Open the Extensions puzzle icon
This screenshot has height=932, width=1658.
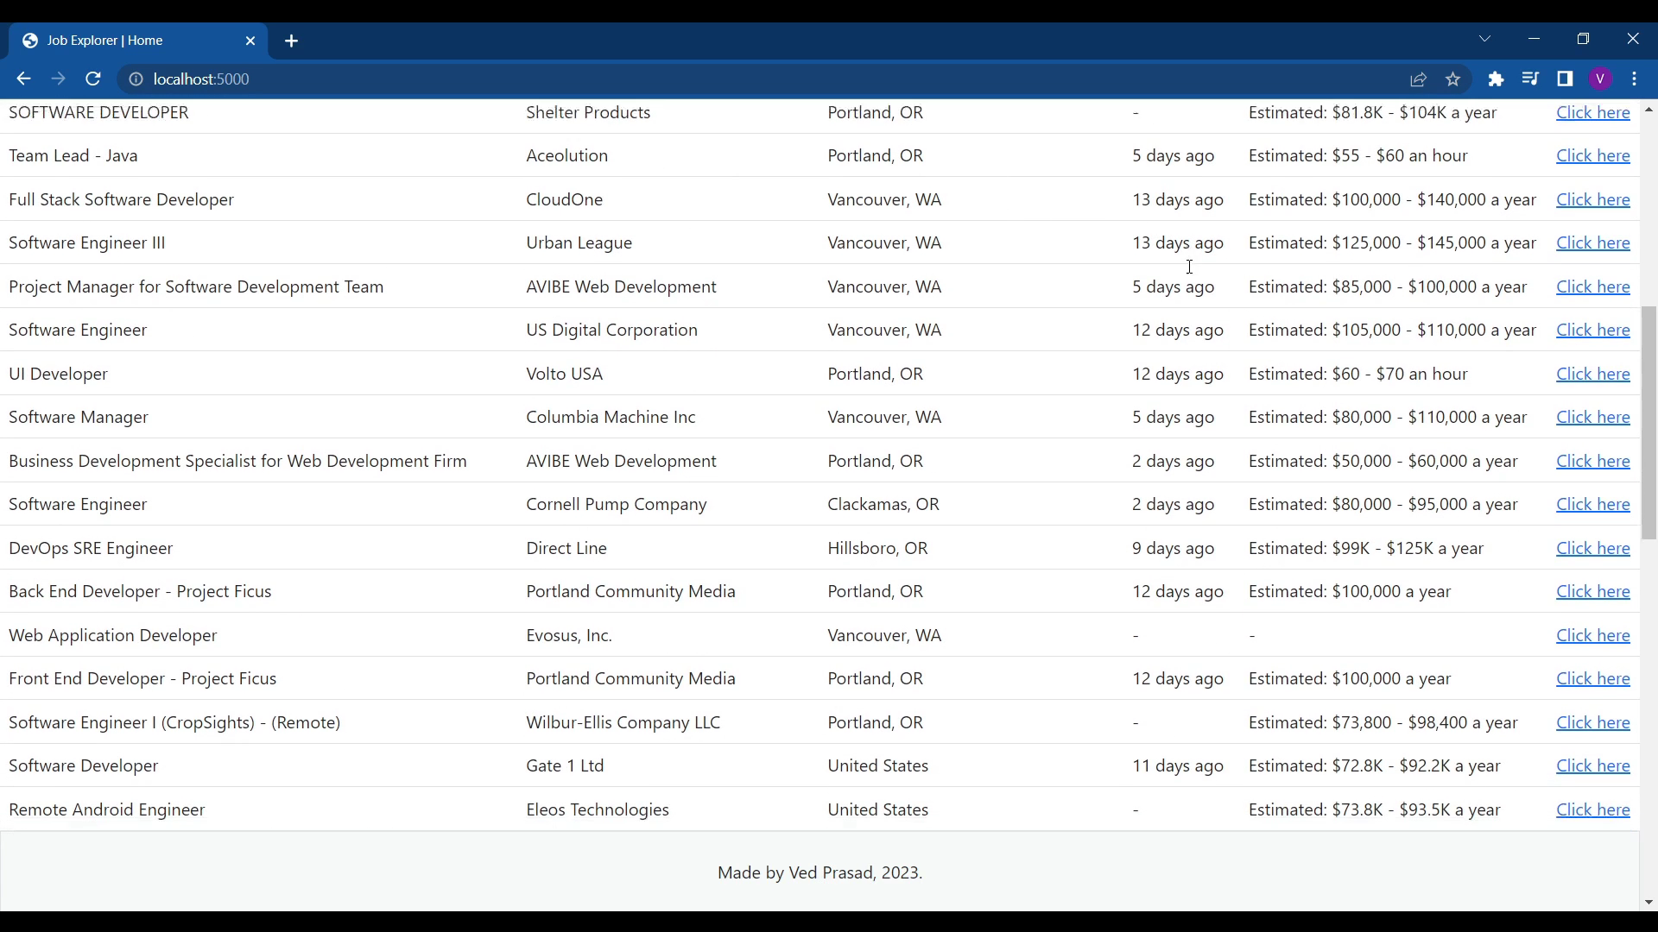[x=1497, y=79]
